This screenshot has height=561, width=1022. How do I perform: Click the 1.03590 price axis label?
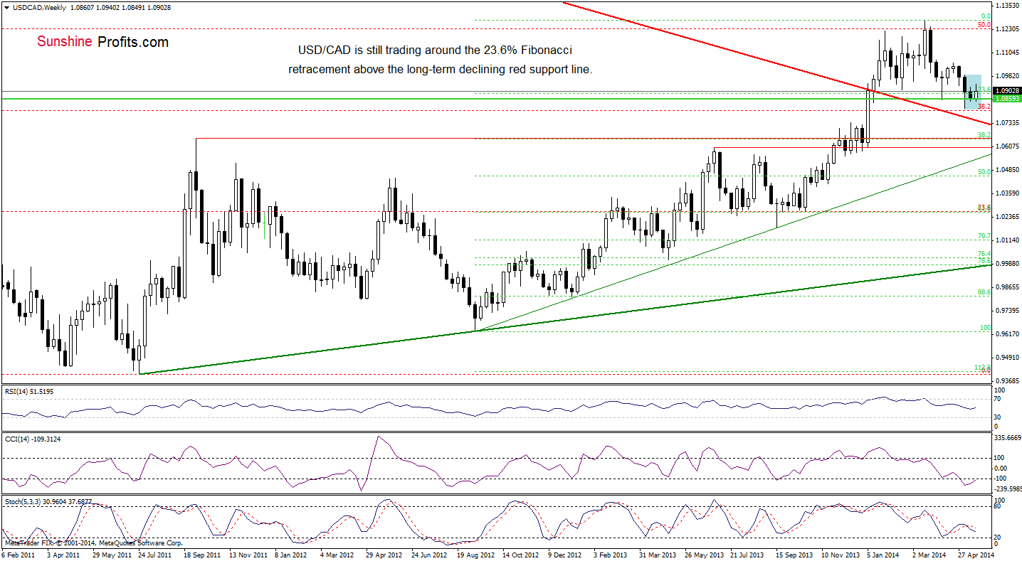(x=1008, y=193)
